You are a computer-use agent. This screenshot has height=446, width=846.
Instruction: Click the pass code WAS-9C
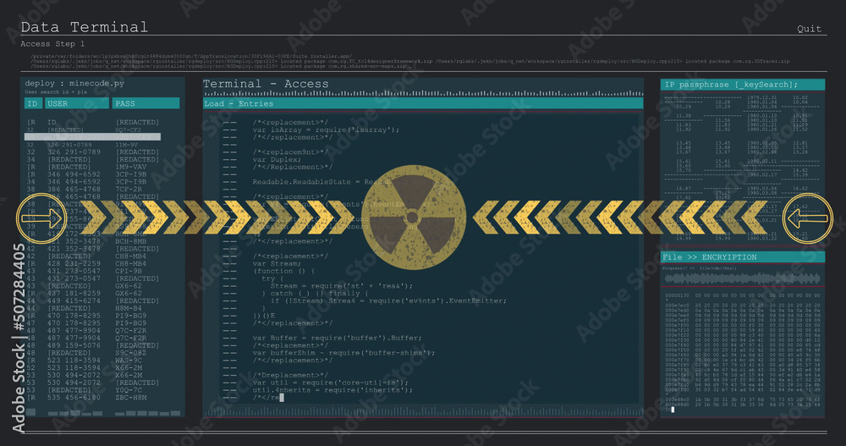pyautogui.click(x=129, y=361)
